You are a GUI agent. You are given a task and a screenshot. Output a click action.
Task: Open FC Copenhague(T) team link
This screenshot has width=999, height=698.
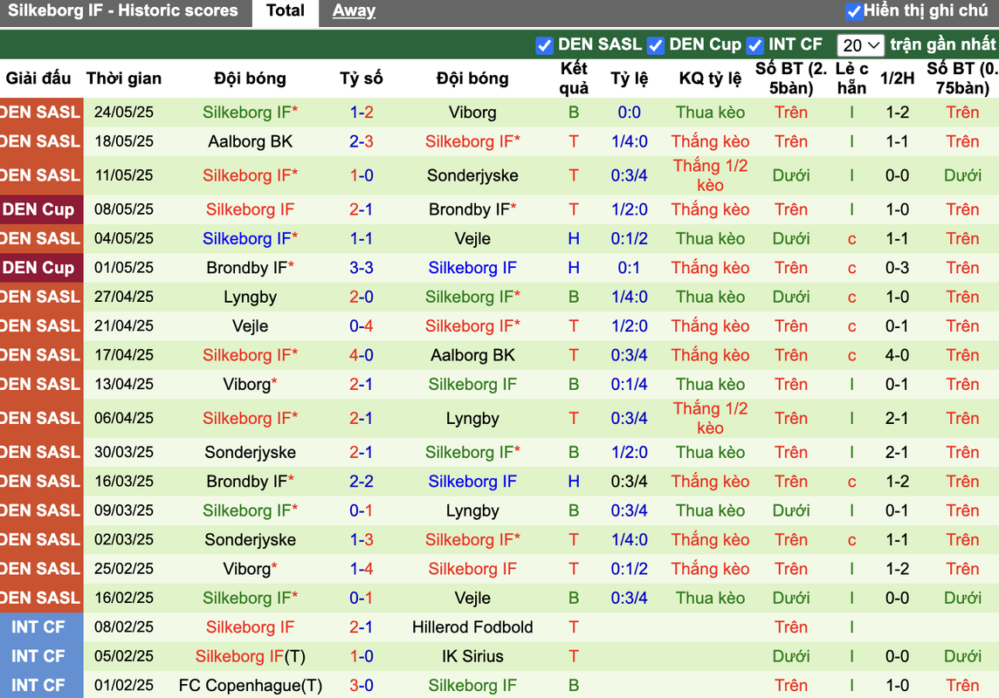click(x=251, y=685)
